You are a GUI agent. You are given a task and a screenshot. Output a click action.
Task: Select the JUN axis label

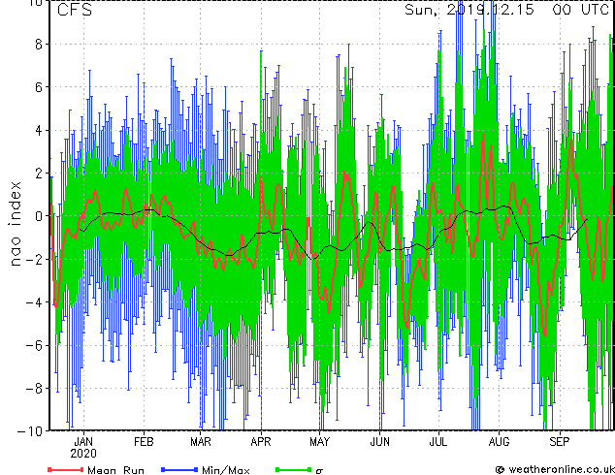379,442
